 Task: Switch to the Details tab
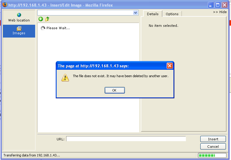coord(153,14)
